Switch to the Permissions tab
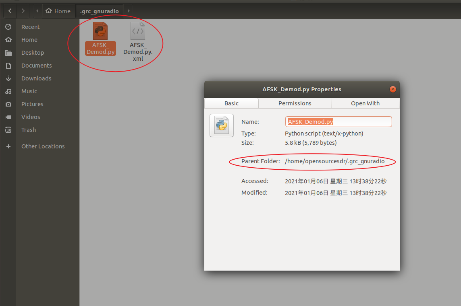 pyautogui.click(x=295, y=103)
